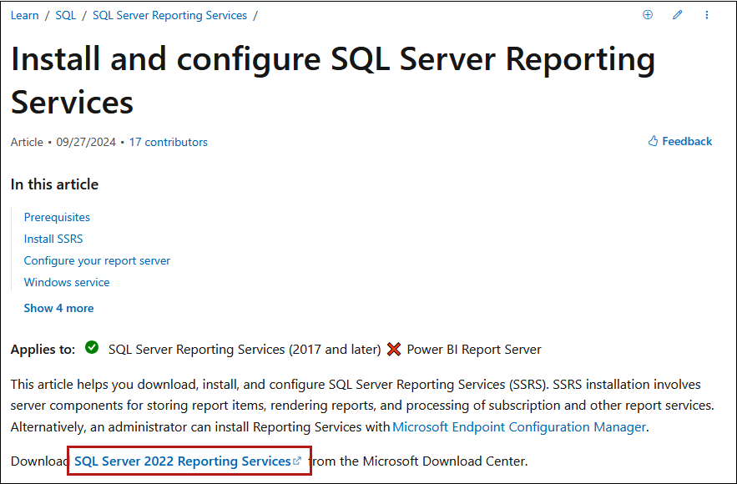Viewport: 737px width, 484px height.
Task: Open the SQL Server Reporting Services breadcrumb
Action: click(169, 15)
